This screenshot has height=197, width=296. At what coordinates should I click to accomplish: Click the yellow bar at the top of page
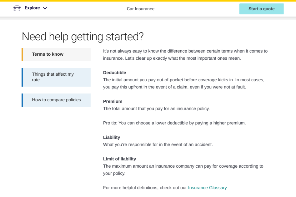pos(148,1)
